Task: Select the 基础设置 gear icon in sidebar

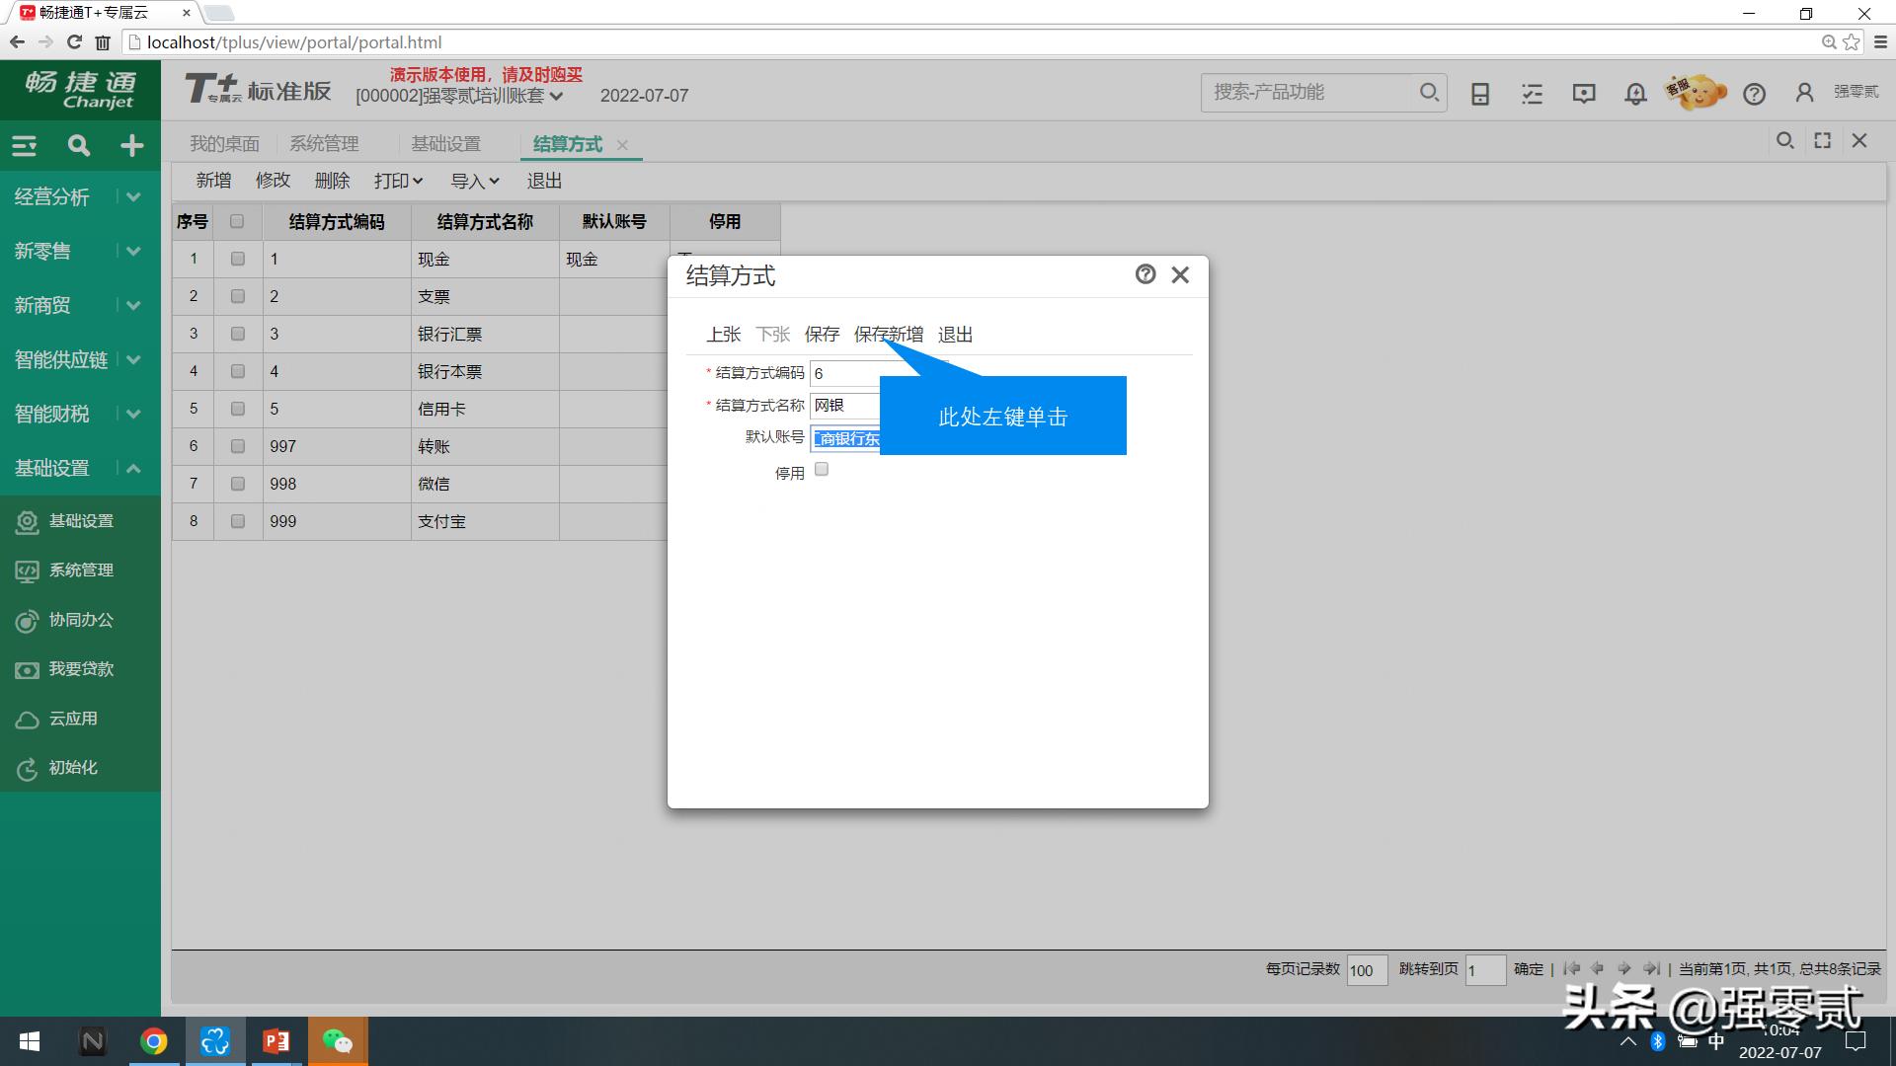Action: (x=27, y=520)
